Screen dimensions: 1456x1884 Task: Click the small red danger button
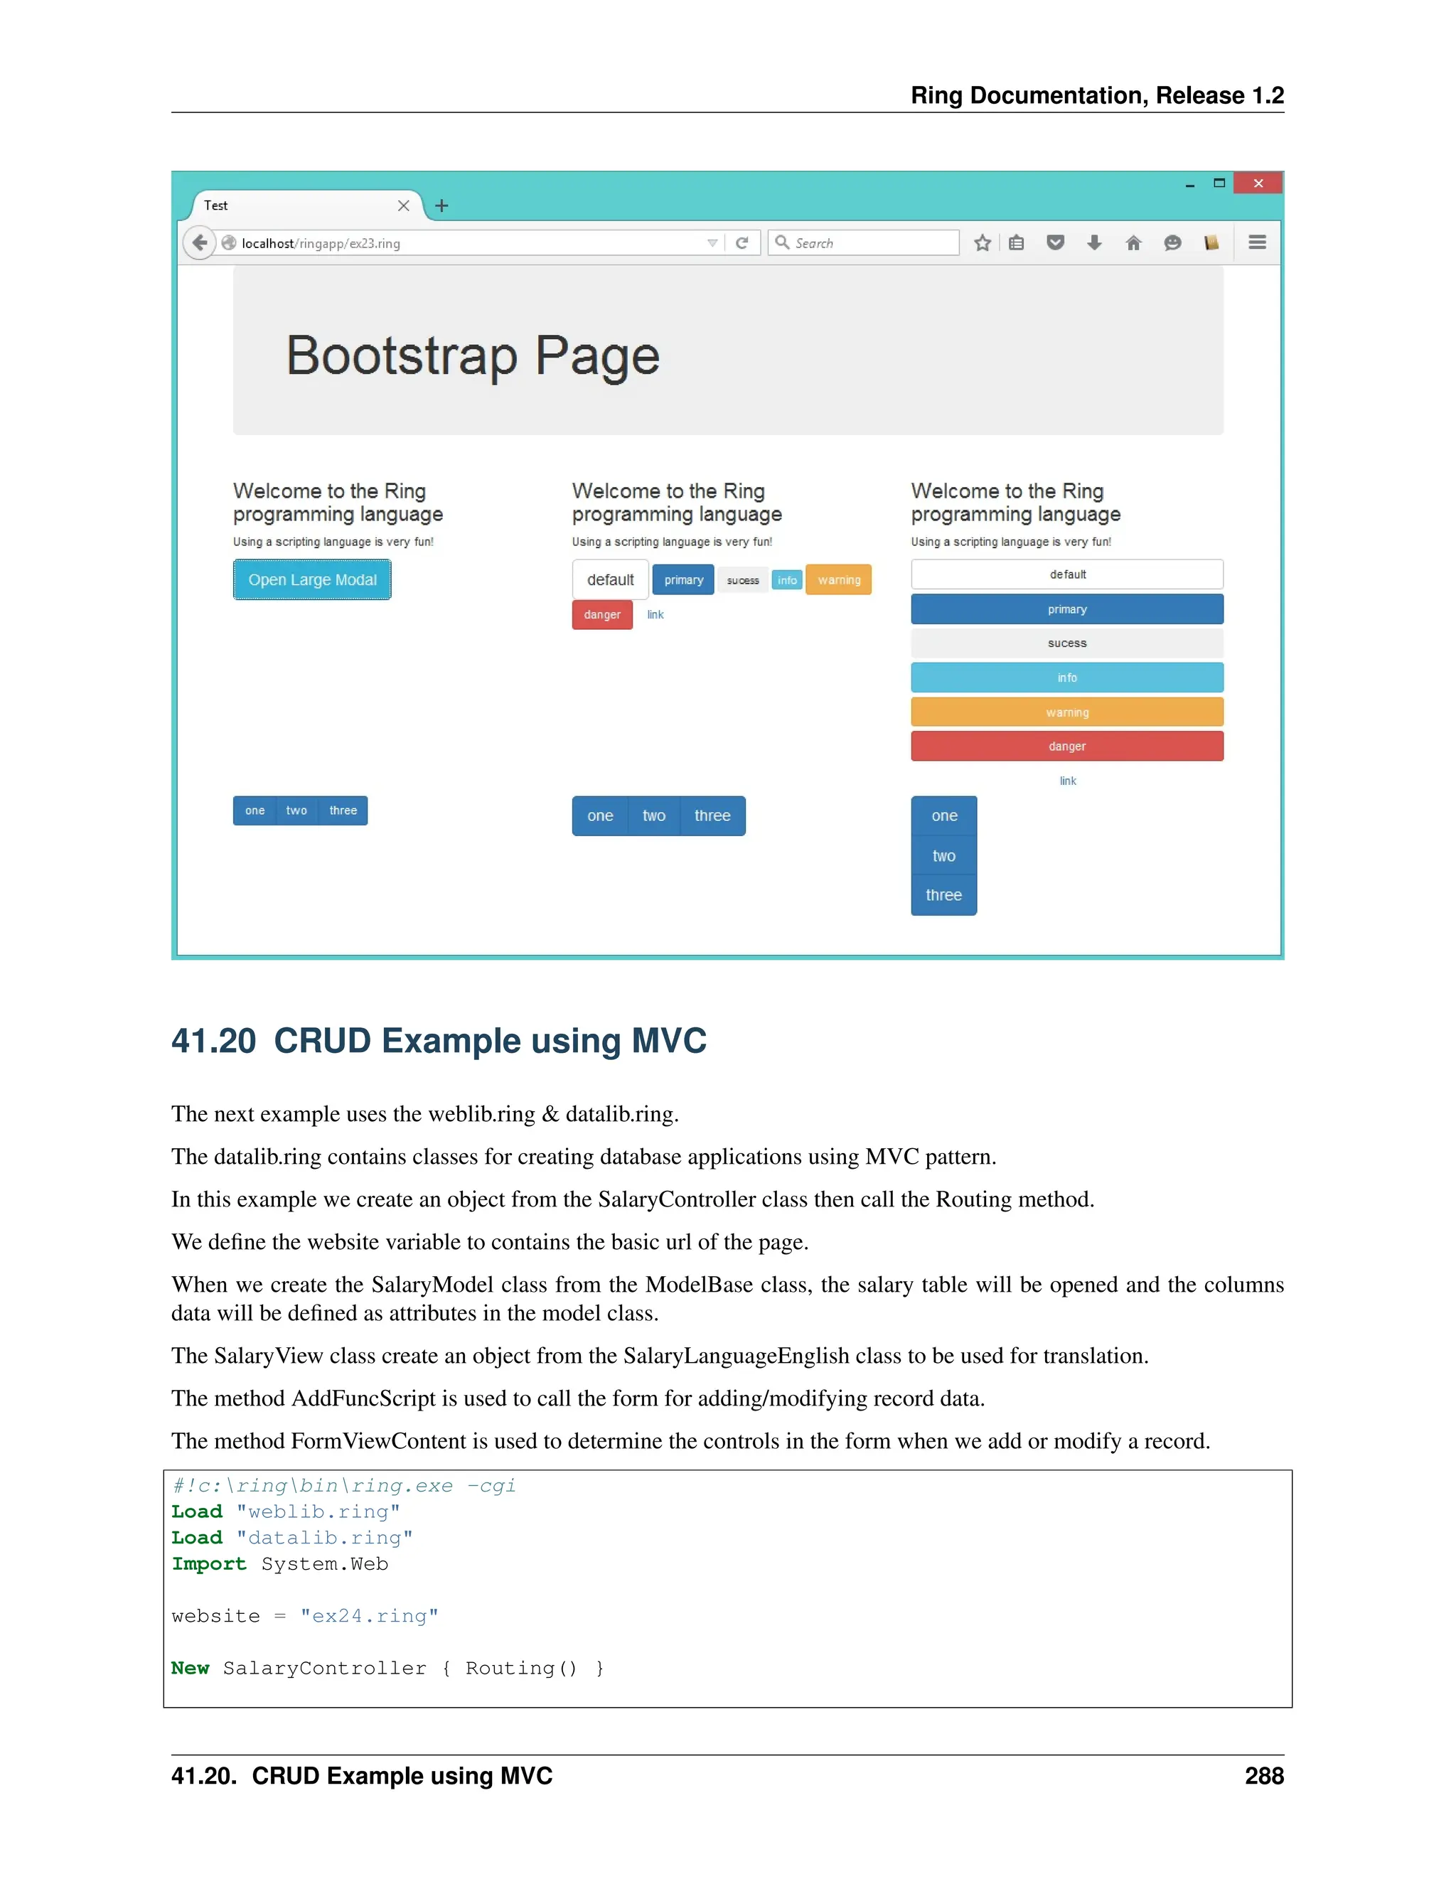point(602,615)
